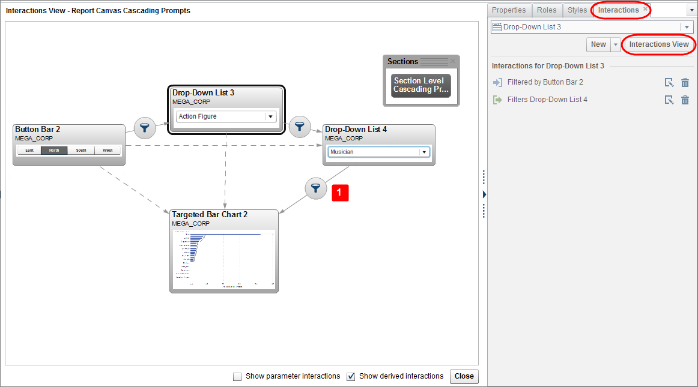
Task: Click the Interactions View button
Action: pyautogui.click(x=658, y=44)
